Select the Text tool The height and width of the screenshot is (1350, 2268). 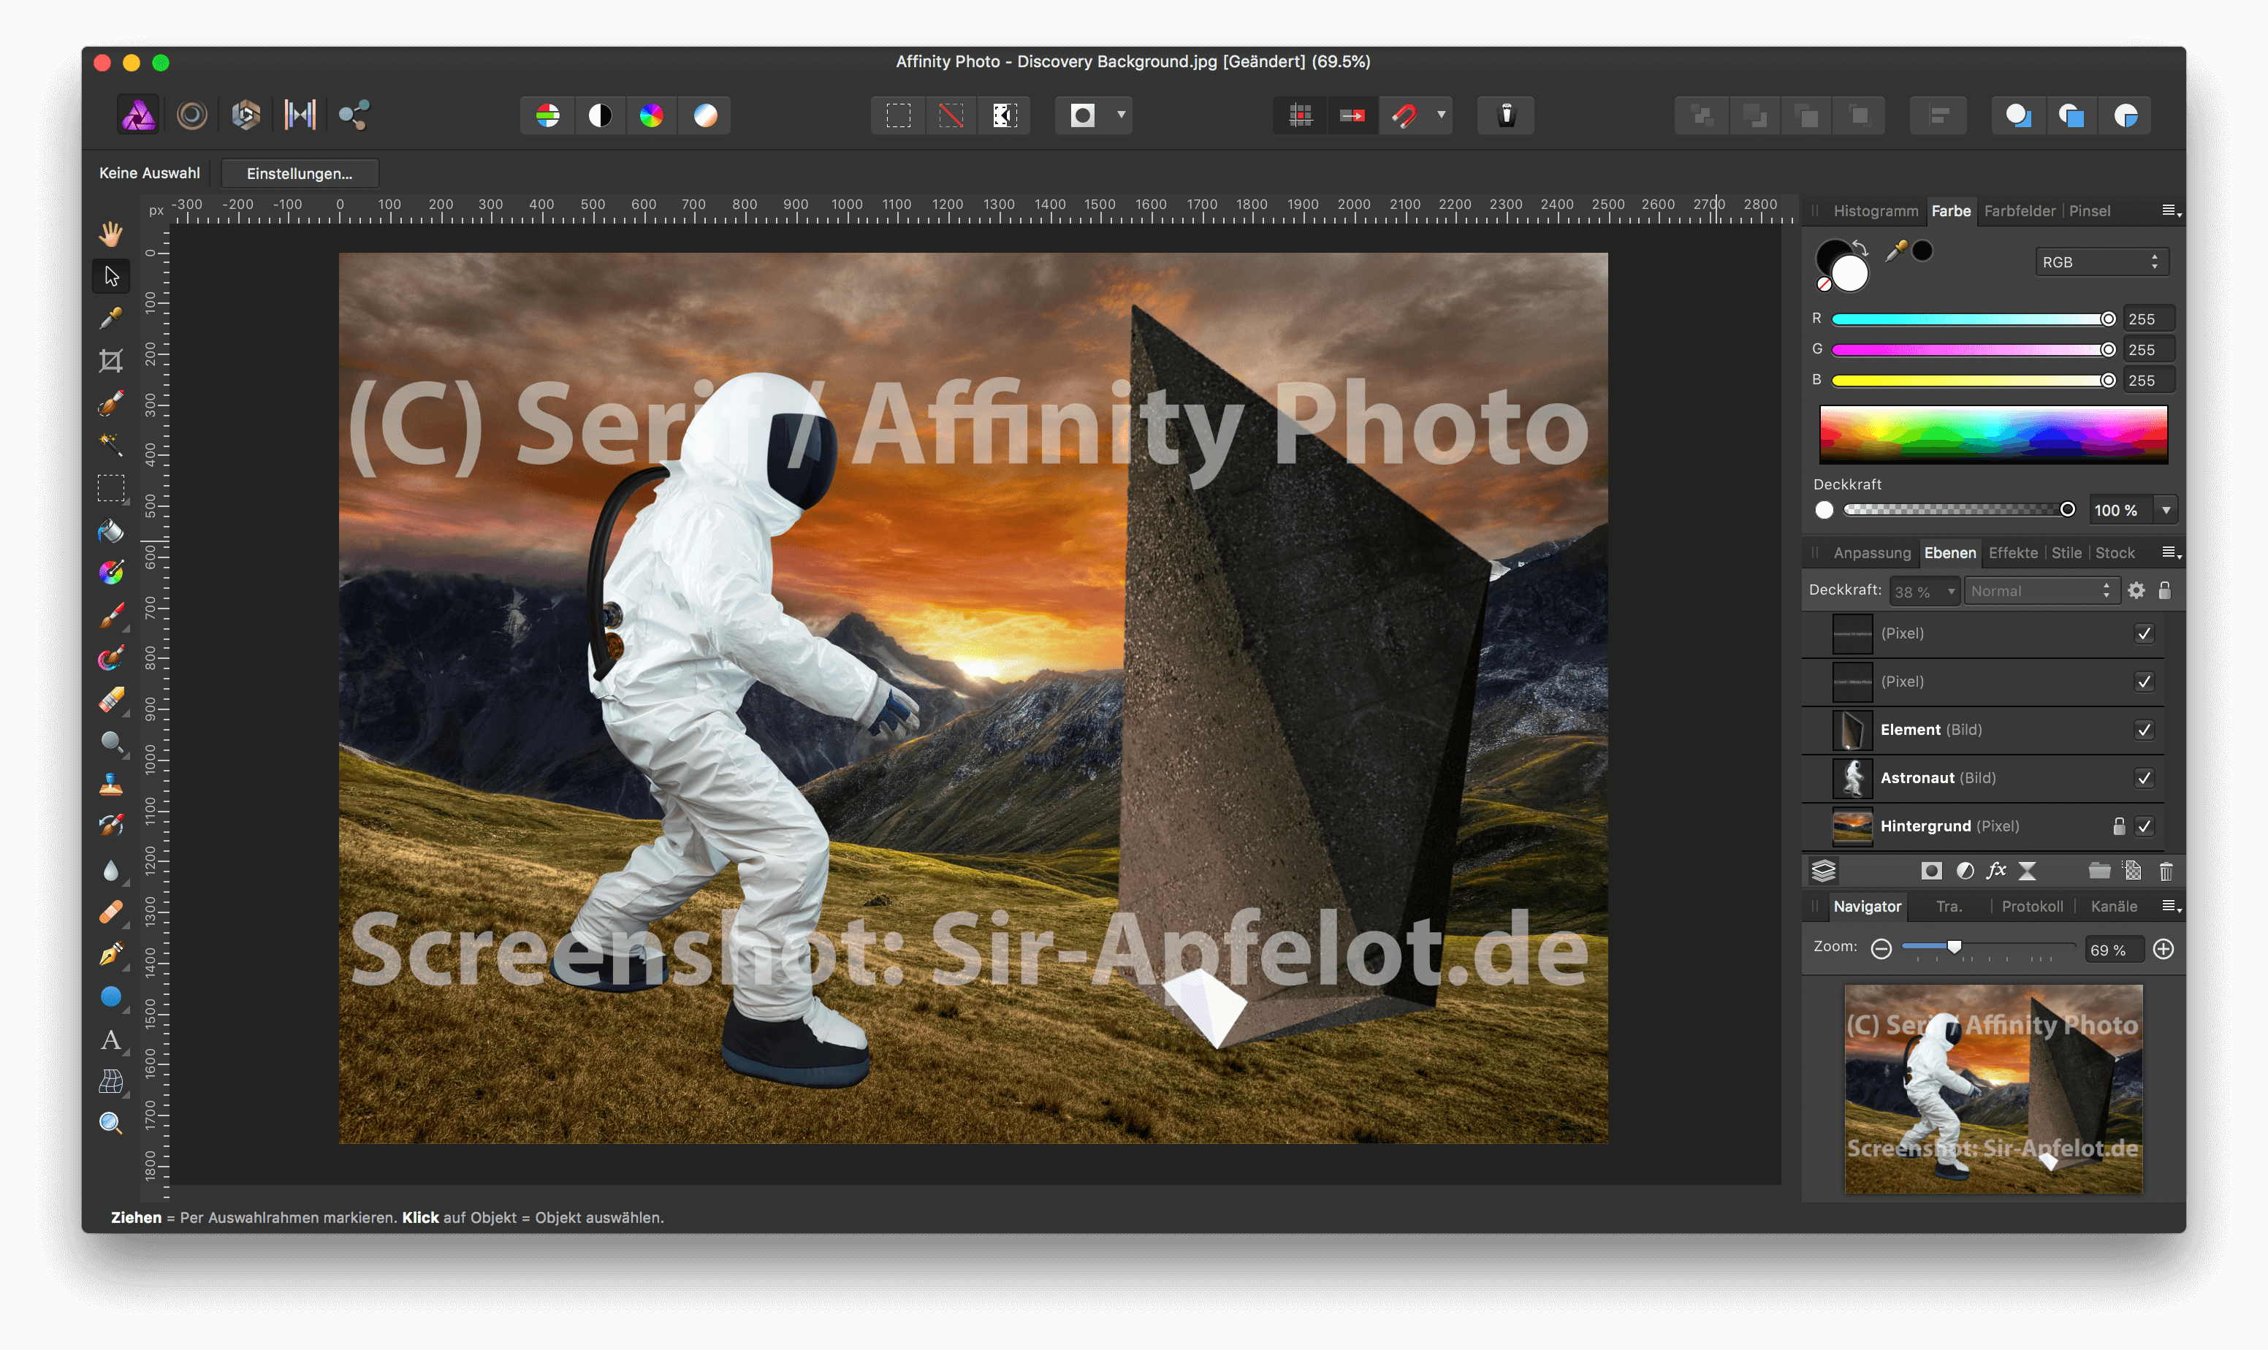click(x=111, y=1040)
